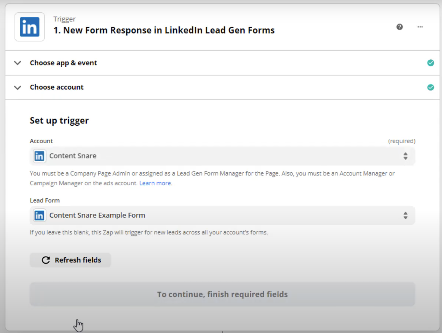Open the Lead Form dropdown
This screenshot has height=333, width=442.
(222, 216)
